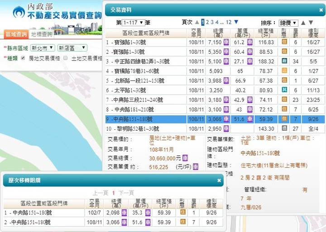Go to results page 3

point(212,22)
